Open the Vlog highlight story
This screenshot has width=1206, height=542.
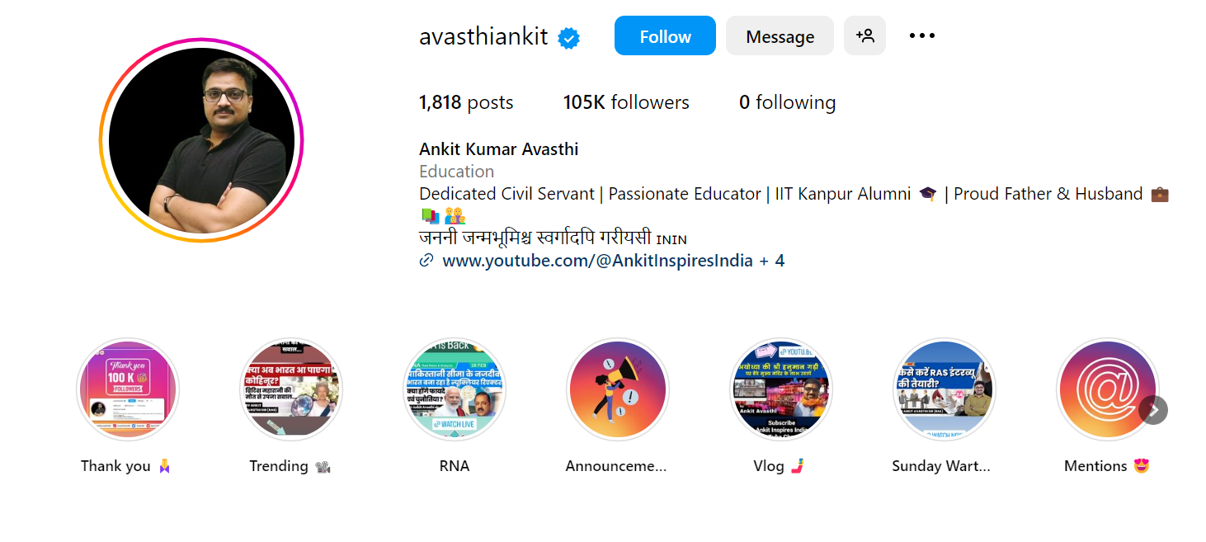click(781, 389)
